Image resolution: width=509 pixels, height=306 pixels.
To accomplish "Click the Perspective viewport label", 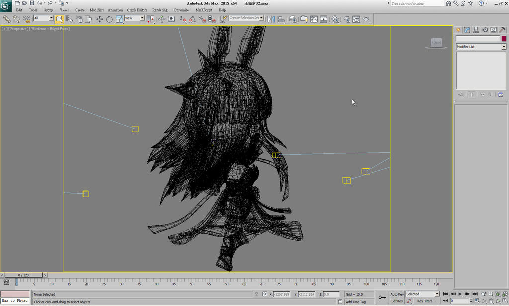I will pyautogui.click(x=18, y=29).
